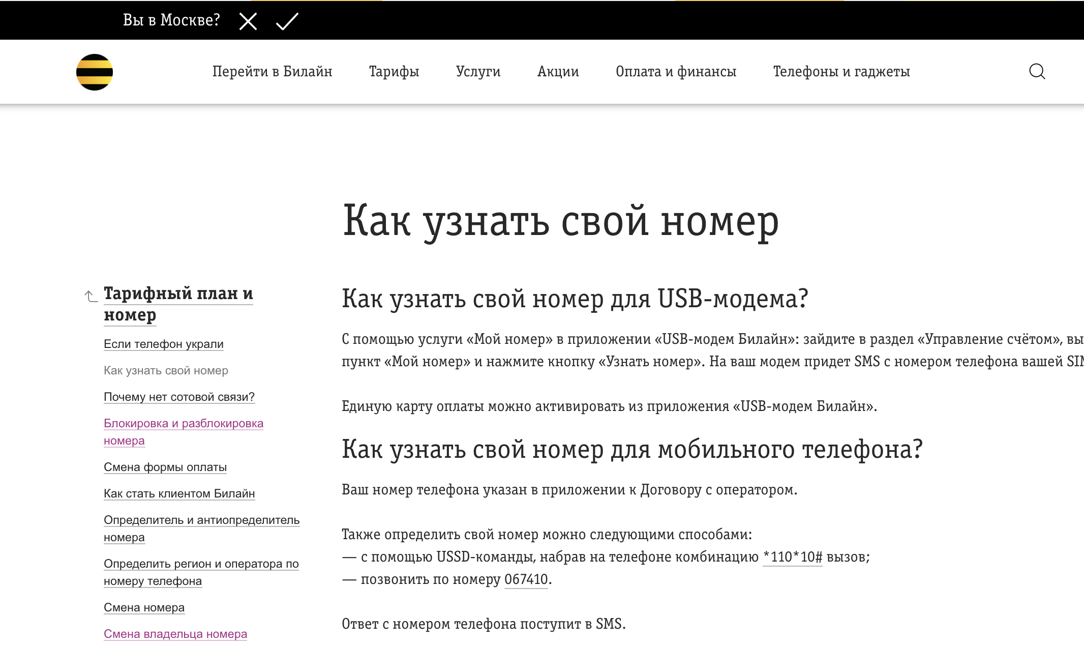This screenshot has height=646, width=1084.
Task: Open the Если телефон украли article
Action: (x=163, y=343)
